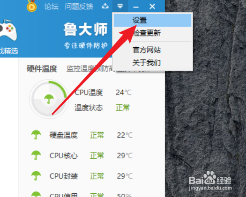Screen dimensions: 246x197
Task: Close the 鲁大师 window
Action: click(x=152, y=7)
